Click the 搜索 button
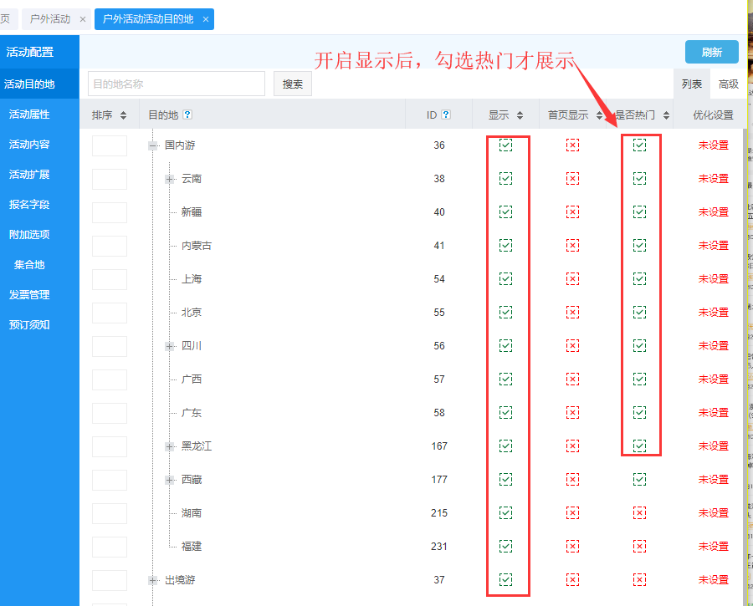753x606 pixels. coord(293,84)
